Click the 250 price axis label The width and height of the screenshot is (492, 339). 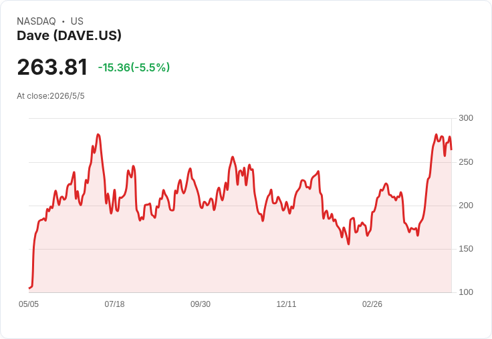[x=466, y=162]
